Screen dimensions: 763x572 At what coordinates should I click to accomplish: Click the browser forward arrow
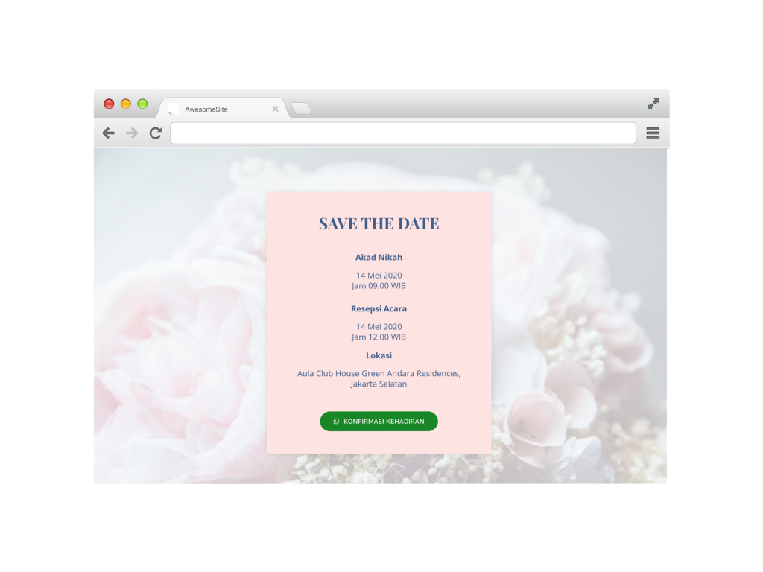(132, 133)
